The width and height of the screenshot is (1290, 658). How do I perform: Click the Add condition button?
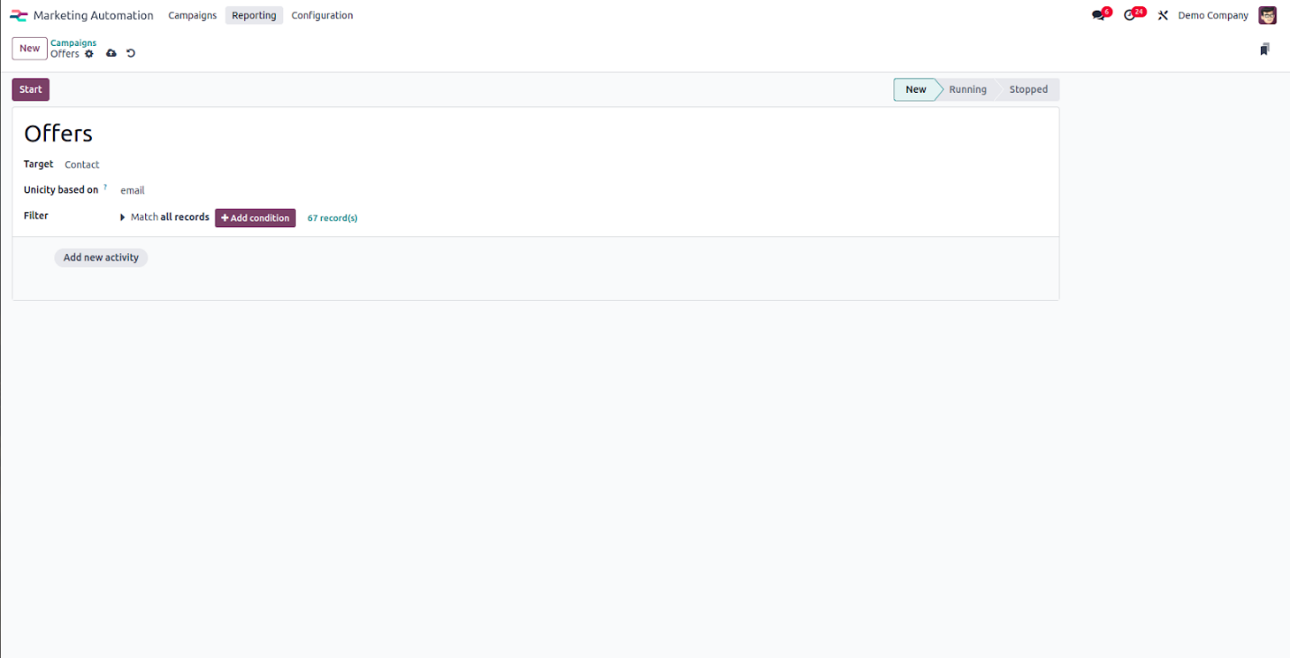point(255,218)
